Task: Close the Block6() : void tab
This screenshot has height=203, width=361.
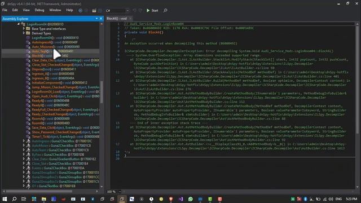Action: click(130, 19)
